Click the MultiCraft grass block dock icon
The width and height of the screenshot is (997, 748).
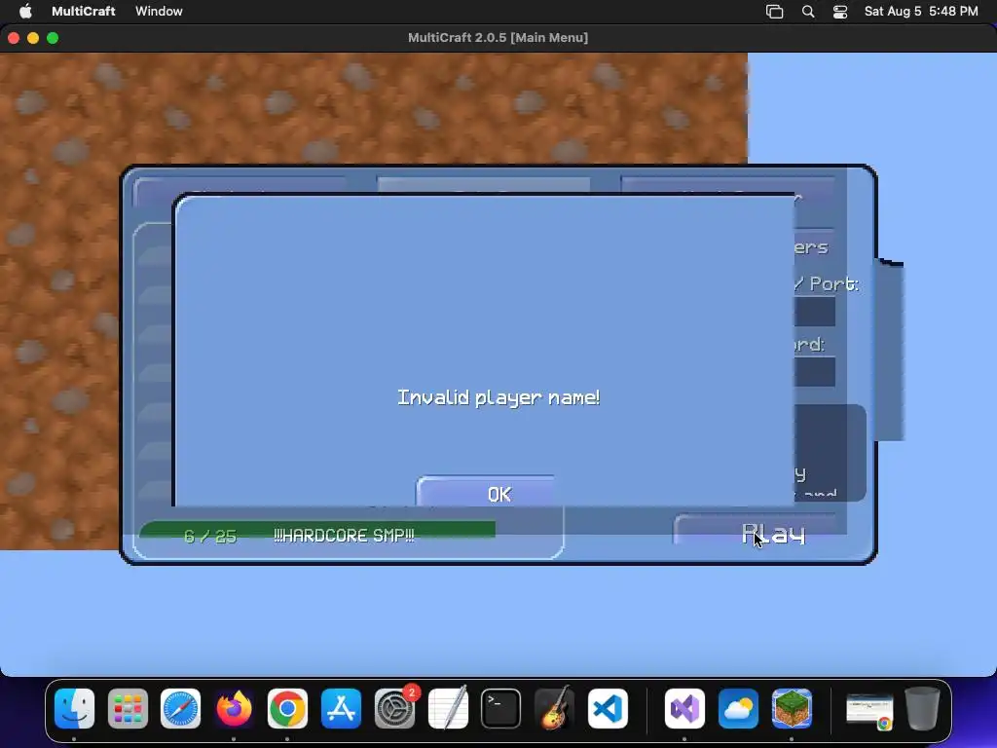click(x=792, y=708)
